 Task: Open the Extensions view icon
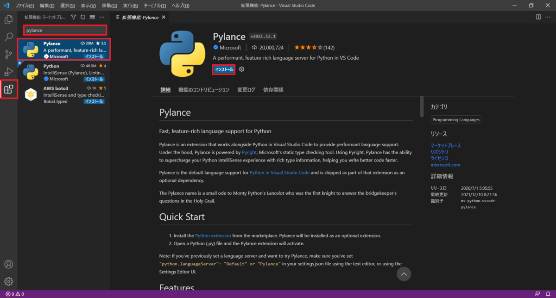(8, 89)
